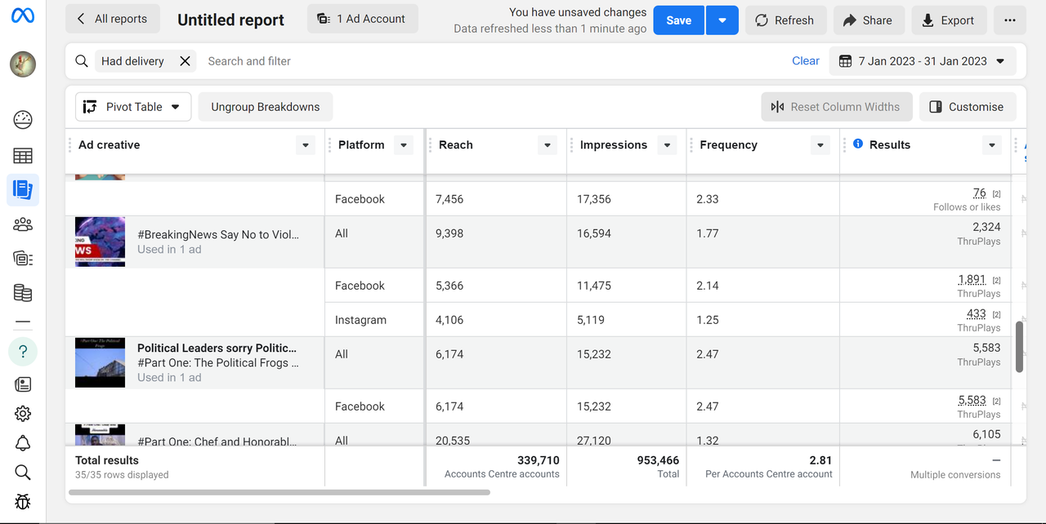This screenshot has height=524, width=1046.
Task: Open the Meta logo home icon
Action: point(23,16)
